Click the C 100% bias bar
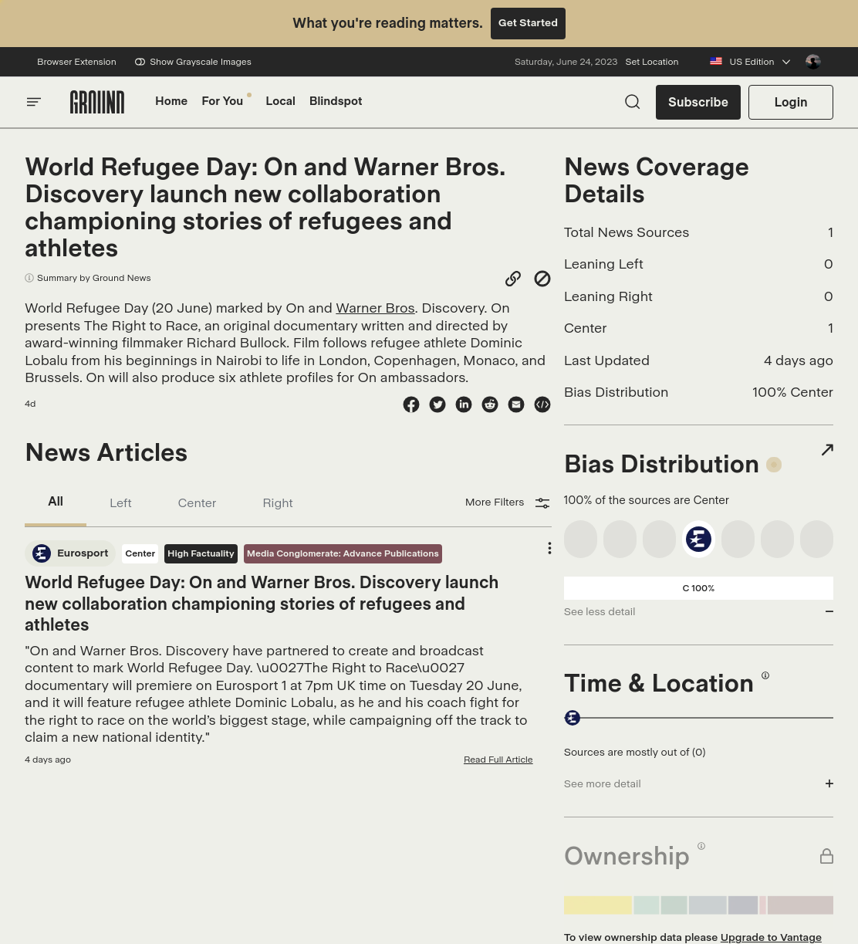This screenshot has height=944, width=858. tap(698, 588)
